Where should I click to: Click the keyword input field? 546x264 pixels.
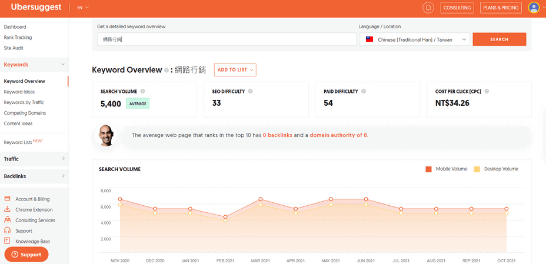pyautogui.click(x=227, y=39)
